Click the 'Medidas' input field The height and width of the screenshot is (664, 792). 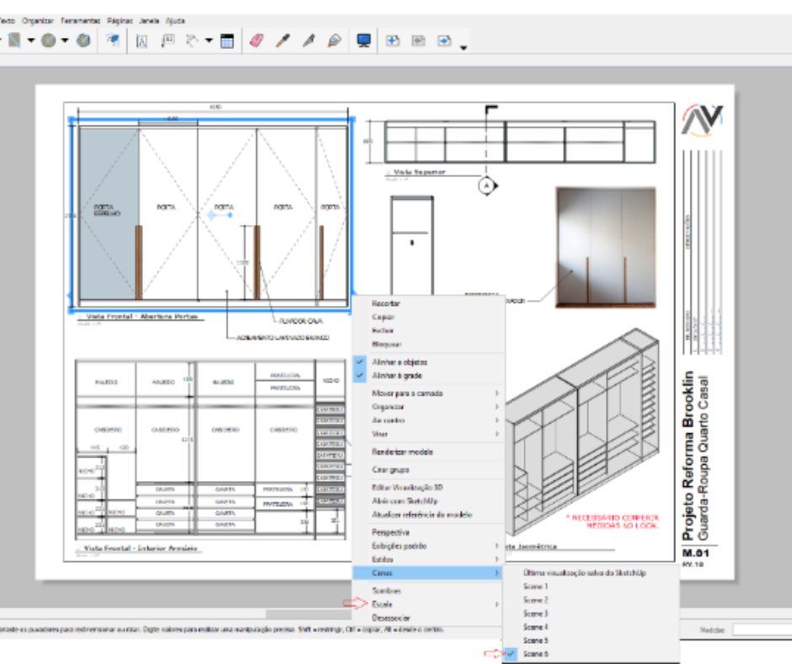pos(761,629)
